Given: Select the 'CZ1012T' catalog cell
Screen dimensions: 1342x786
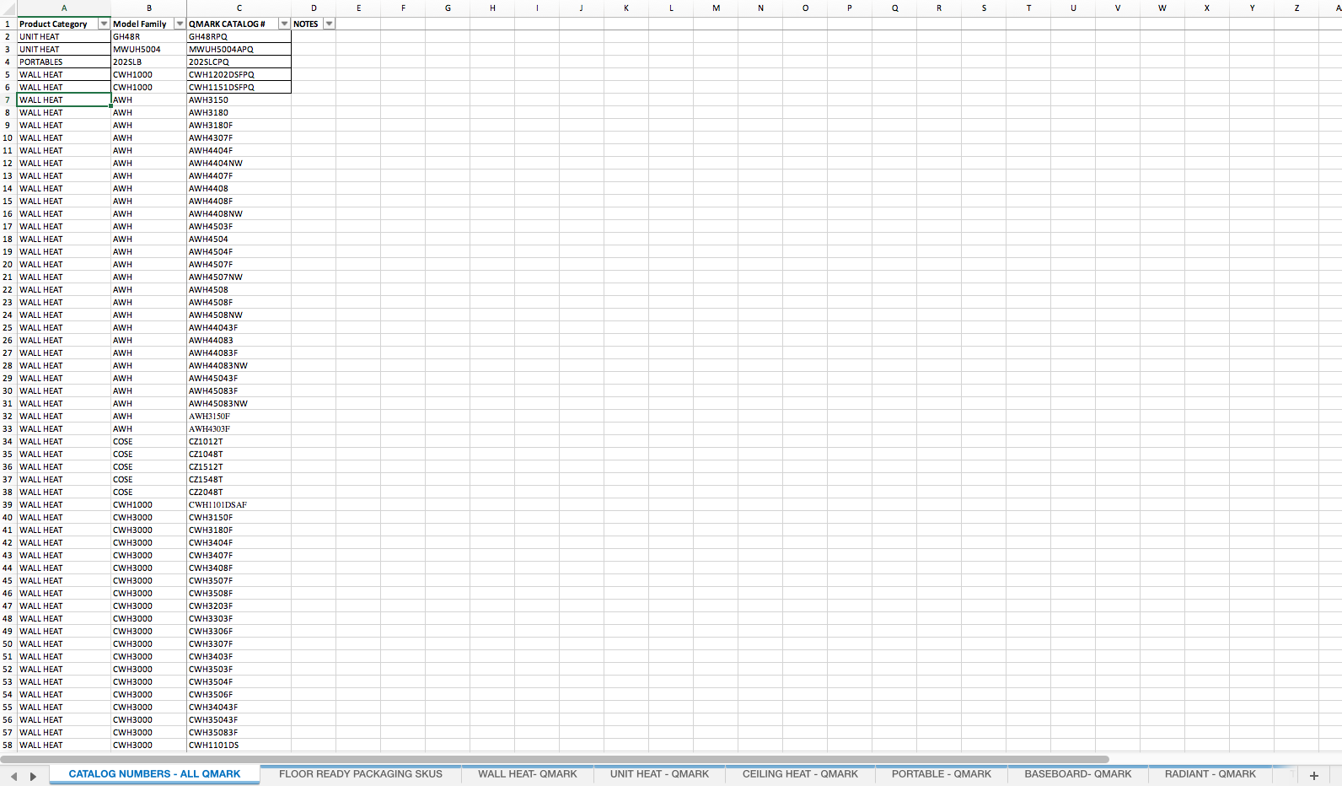Looking at the screenshot, I should [x=239, y=441].
